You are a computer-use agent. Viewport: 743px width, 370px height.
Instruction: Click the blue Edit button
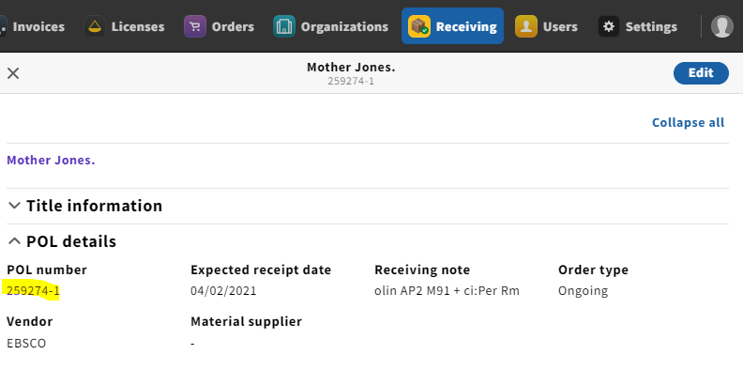click(x=701, y=73)
